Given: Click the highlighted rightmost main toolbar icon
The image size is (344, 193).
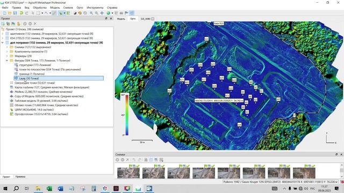Looking at the screenshot, I should [132, 13].
